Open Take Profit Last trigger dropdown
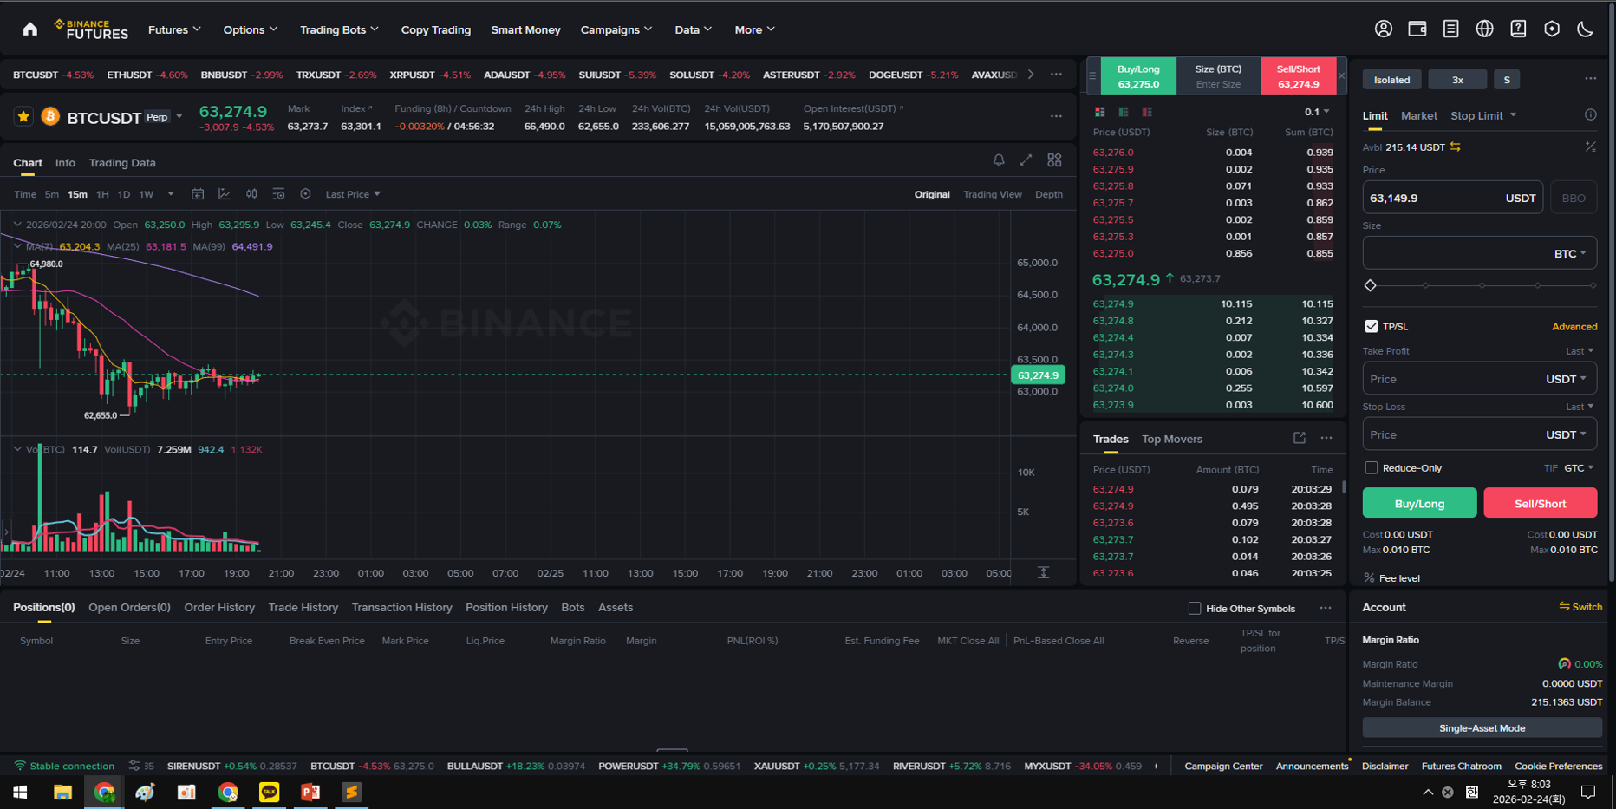Viewport: 1616px width, 809px height. coord(1580,351)
